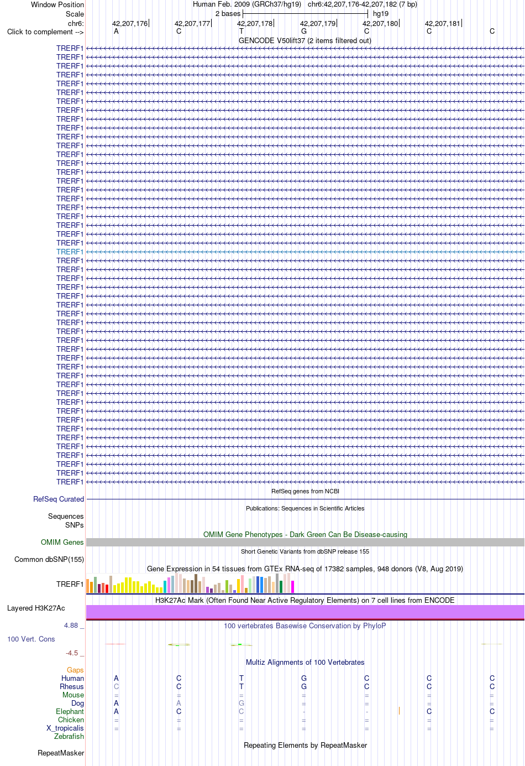Screen dimensions: 525x766
Task: Click base T in the complement sequence row
Action: [x=242, y=31]
